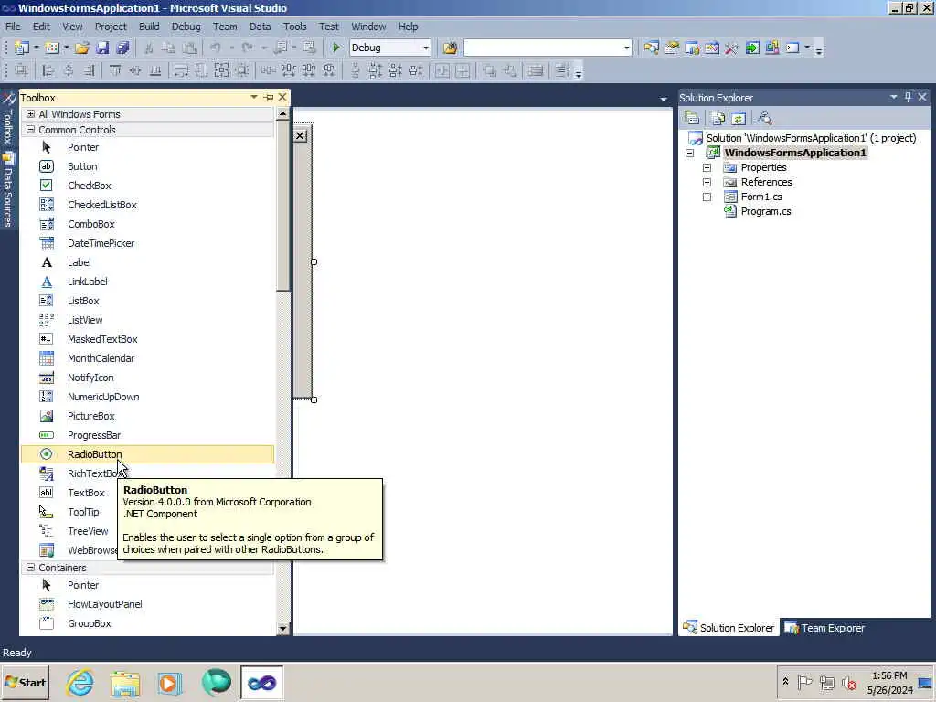Select the Solution 'WindowsFormsApplication1' root node
The height and width of the screenshot is (702, 936).
[x=811, y=138]
